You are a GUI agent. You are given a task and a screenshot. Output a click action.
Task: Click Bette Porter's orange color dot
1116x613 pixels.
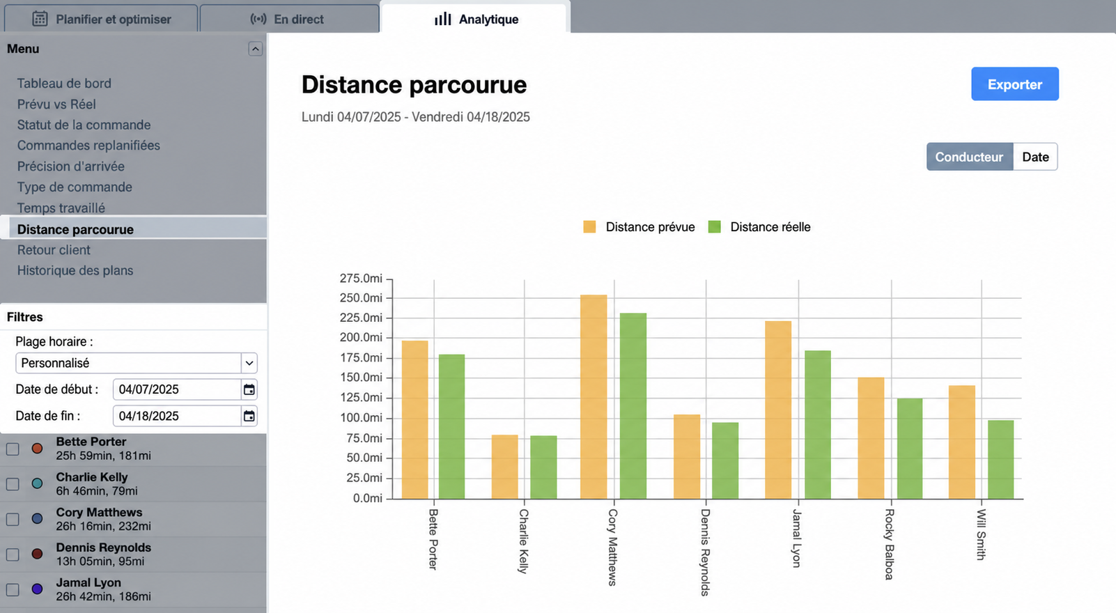coord(38,449)
